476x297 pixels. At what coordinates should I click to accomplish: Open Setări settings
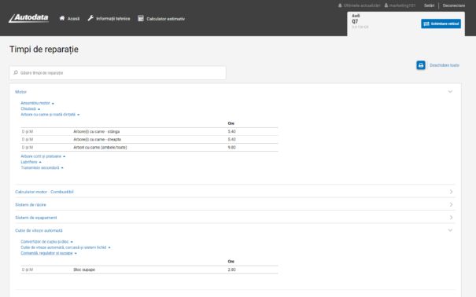[x=429, y=5]
